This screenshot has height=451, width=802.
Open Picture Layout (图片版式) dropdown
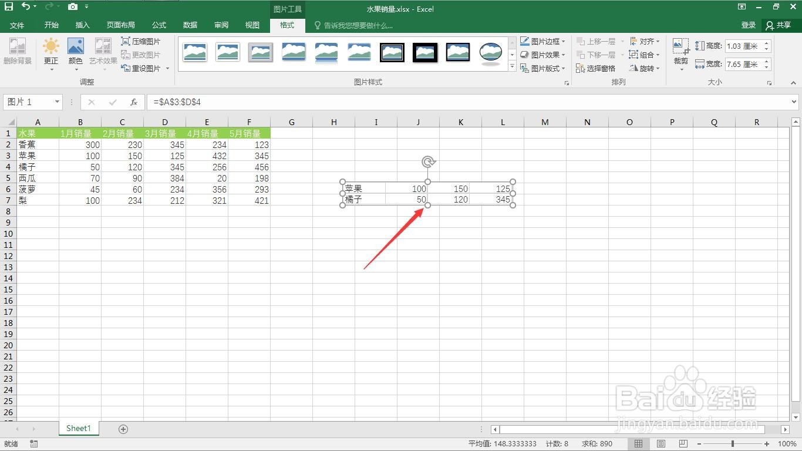click(543, 69)
